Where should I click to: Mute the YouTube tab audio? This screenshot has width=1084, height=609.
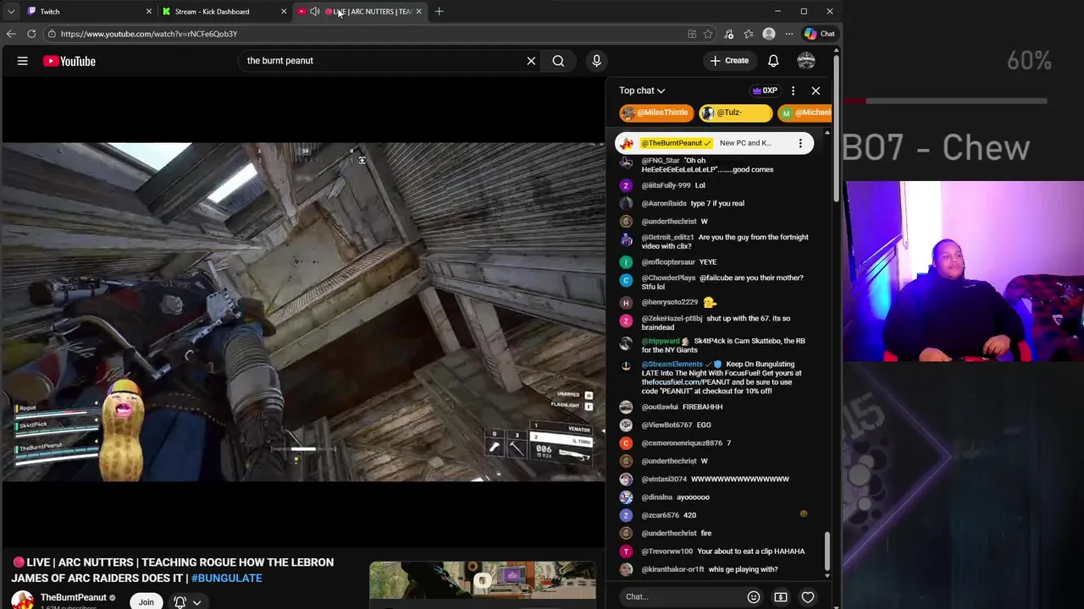coord(315,11)
